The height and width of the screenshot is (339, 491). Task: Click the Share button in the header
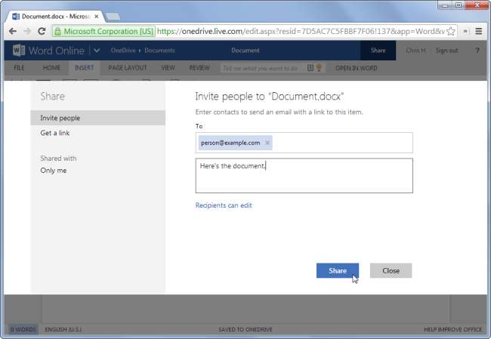point(378,51)
